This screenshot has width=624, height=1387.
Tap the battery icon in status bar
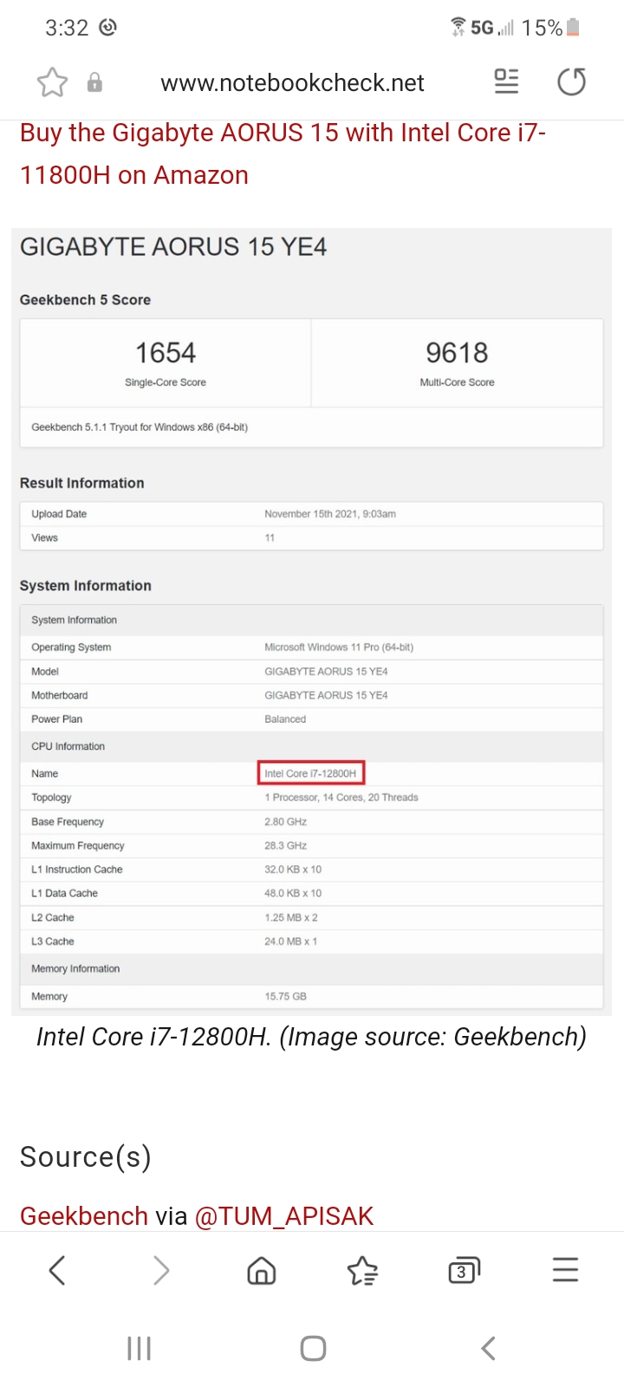572,28
